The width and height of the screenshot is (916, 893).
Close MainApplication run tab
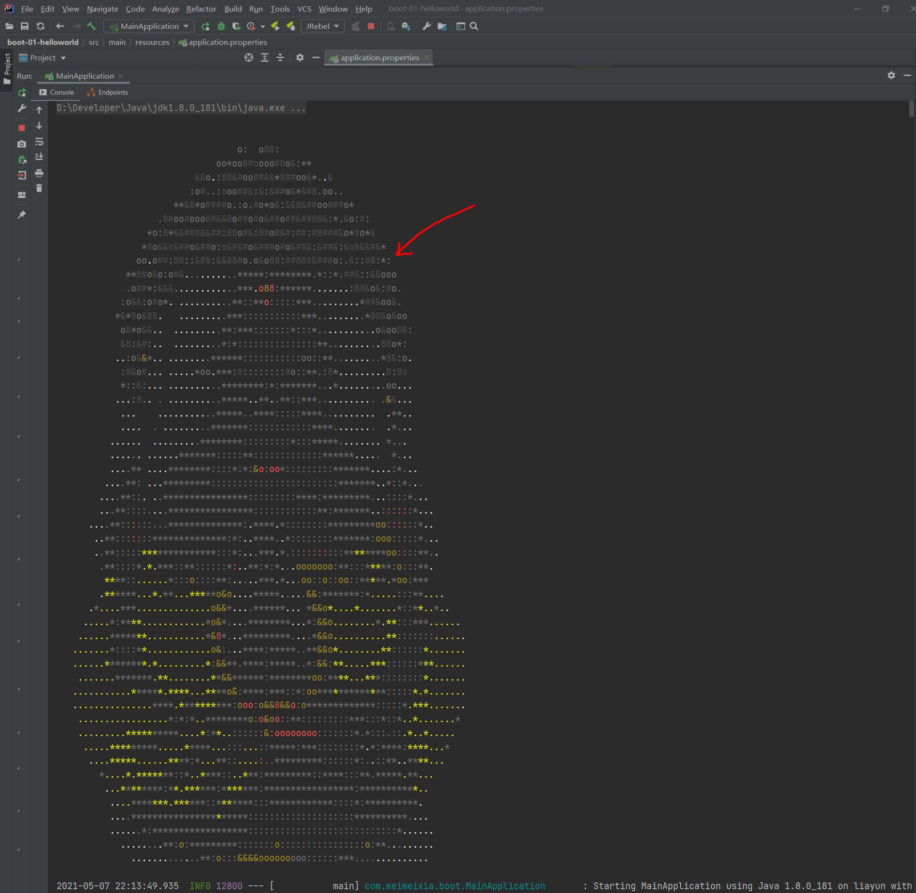coord(121,76)
